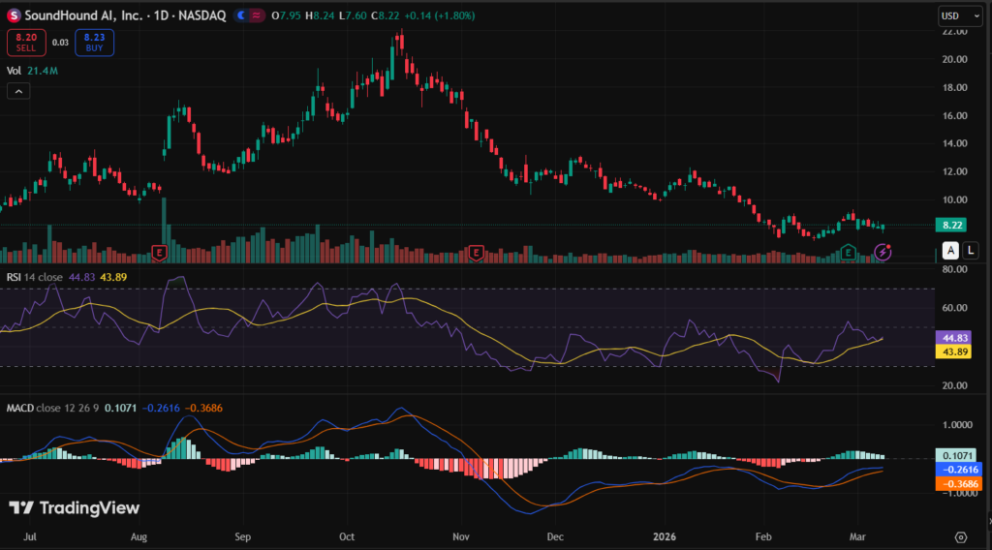
Task: Collapse the indicator legend with chevron
Action: 18,91
